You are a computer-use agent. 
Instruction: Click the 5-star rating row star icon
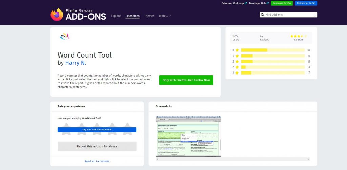pos(237,50)
